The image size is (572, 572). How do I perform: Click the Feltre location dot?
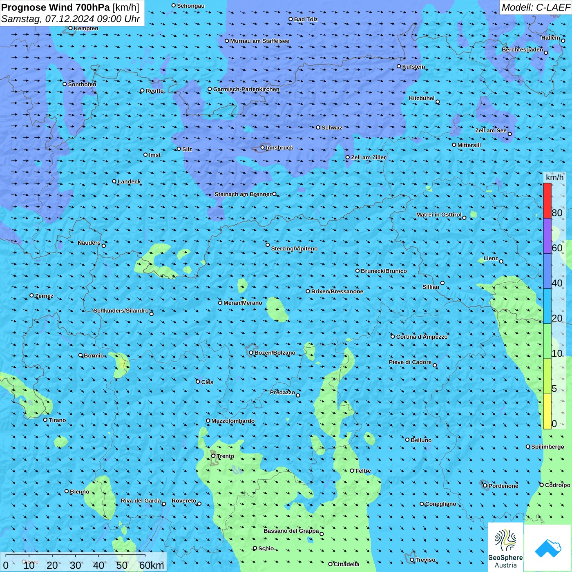click(x=352, y=471)
